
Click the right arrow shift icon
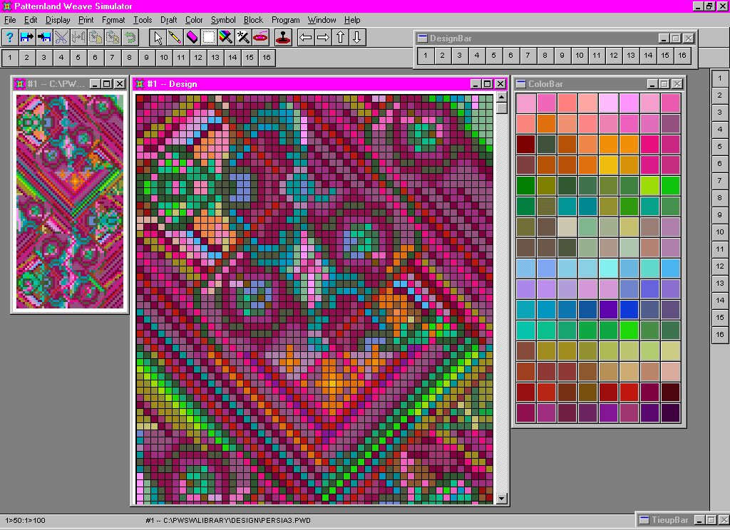coord(323,37)
